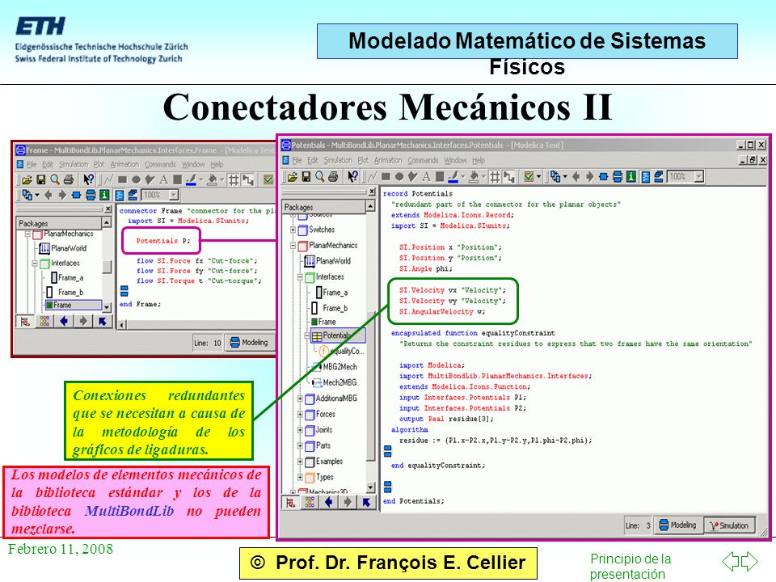Click blue back arrow below Frame package tree
The width and height of the screenshot is (776, 582).
(x=64, y=322)
